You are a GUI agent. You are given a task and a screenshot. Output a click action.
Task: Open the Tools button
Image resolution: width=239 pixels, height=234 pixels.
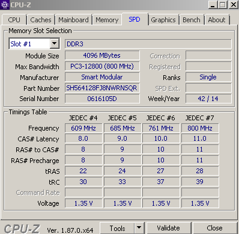117,228
